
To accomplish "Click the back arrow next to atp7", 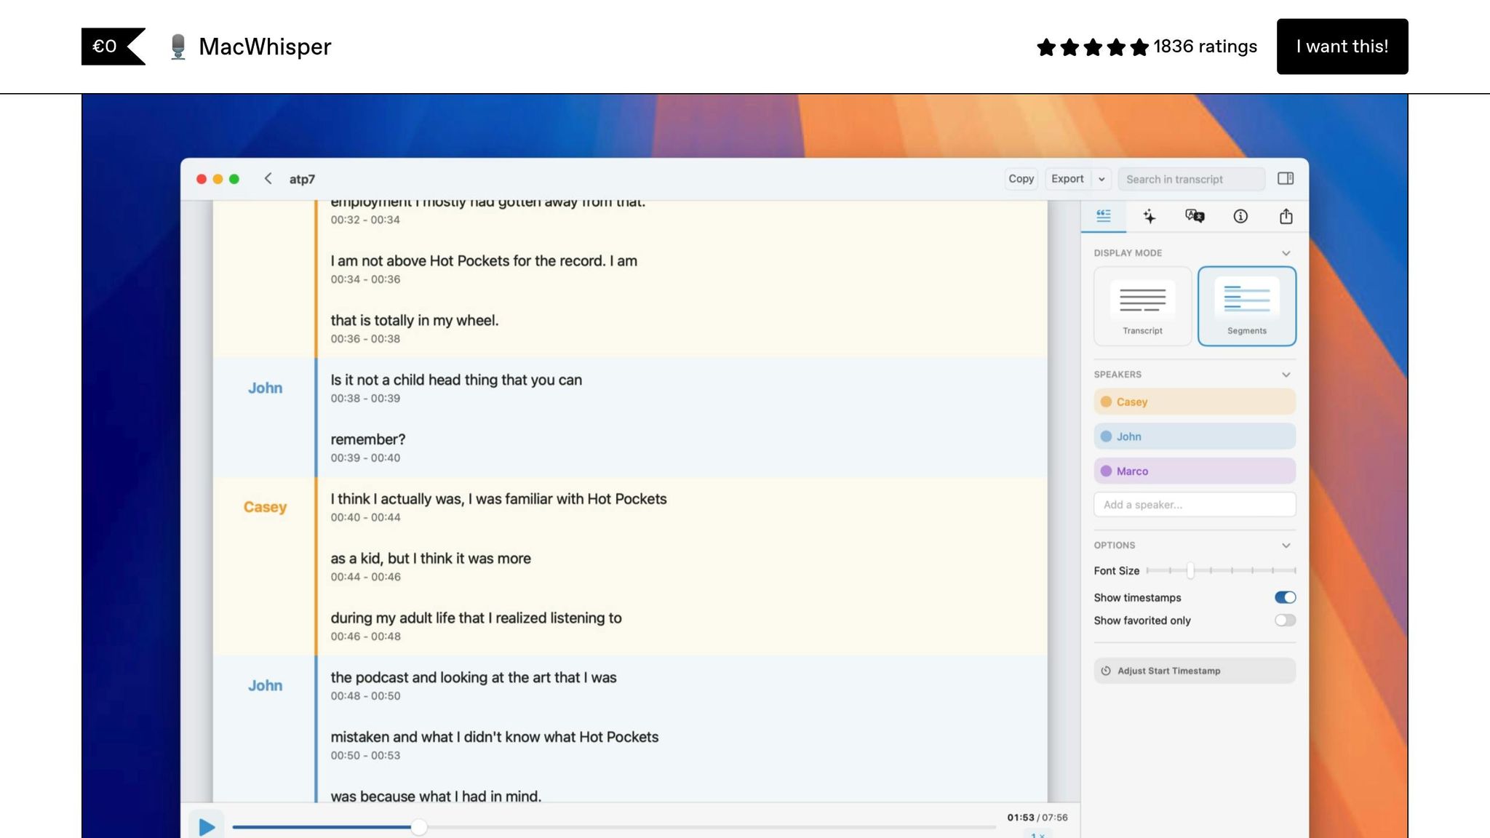I will (x=268, y=179).
